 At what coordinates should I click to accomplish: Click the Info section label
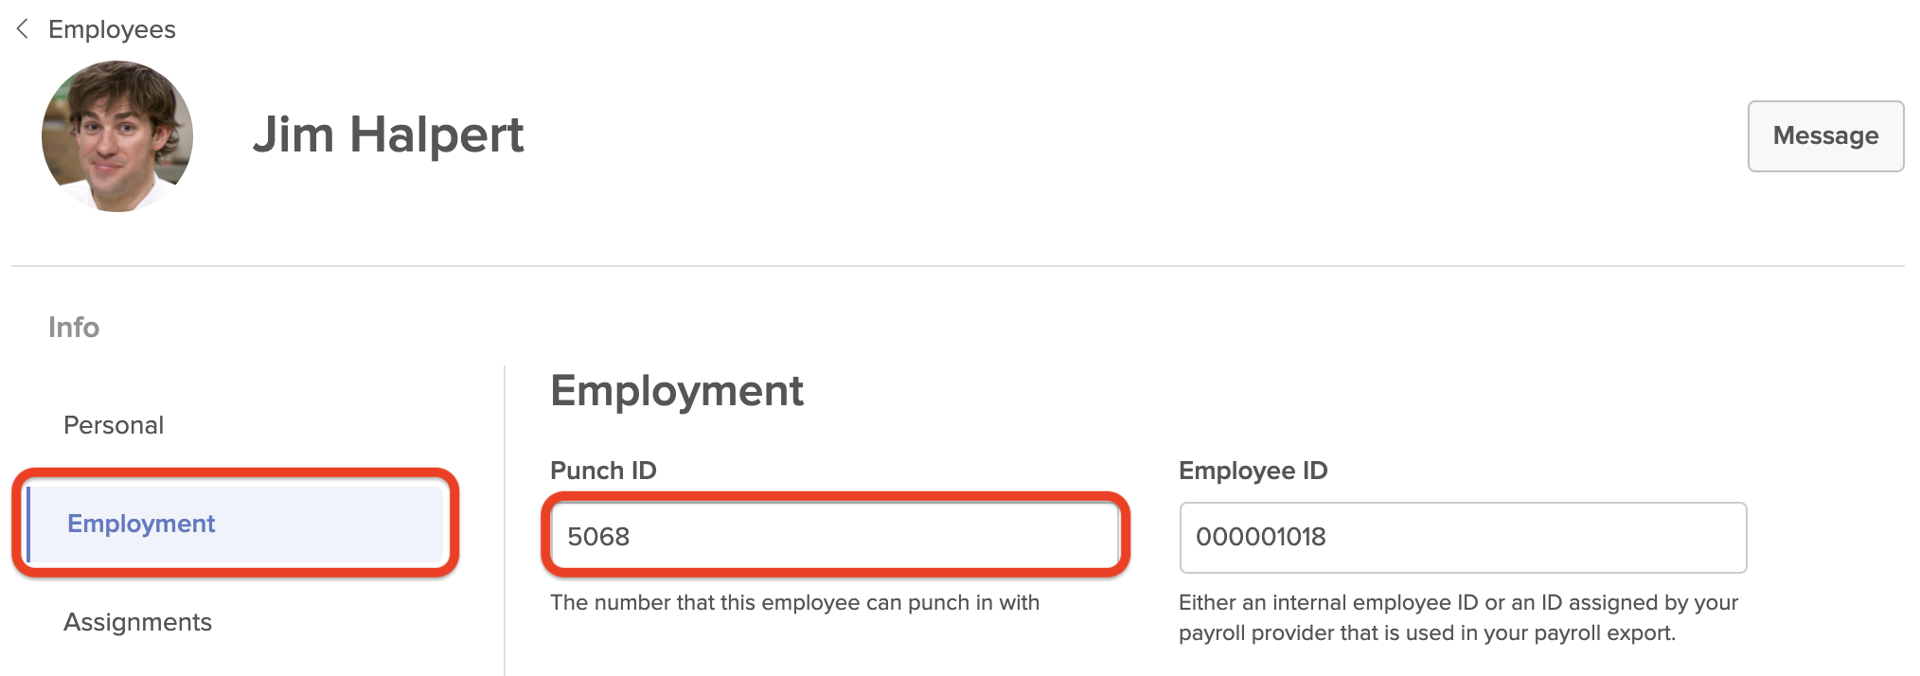tap(74, 327)
